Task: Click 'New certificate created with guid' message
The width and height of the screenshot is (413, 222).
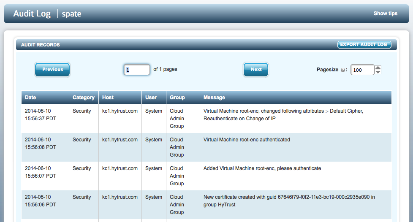Action: (x=289, y=201)
